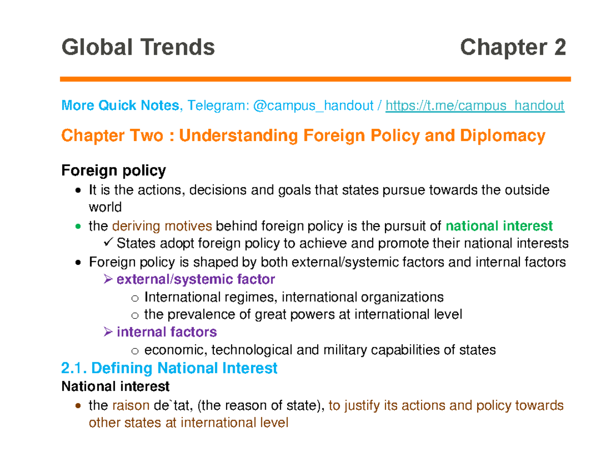Image resolution: width=611 pixels, height=472 pixels.
Task: Click the circle bullet beside 'economic, technological and military'
Action: pyautogui.click(x=135, y=350)
